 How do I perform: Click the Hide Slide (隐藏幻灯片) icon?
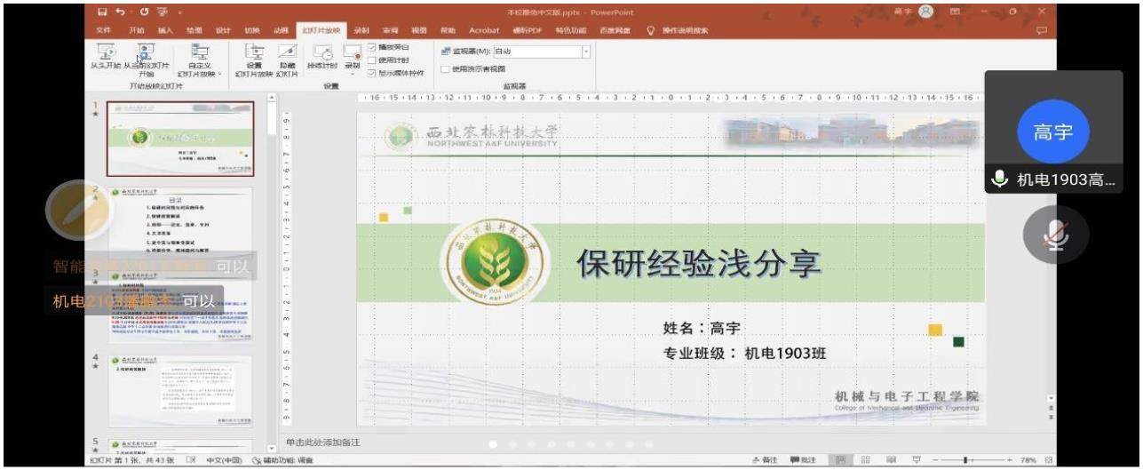pyautogui.click(x=286, y=57)
